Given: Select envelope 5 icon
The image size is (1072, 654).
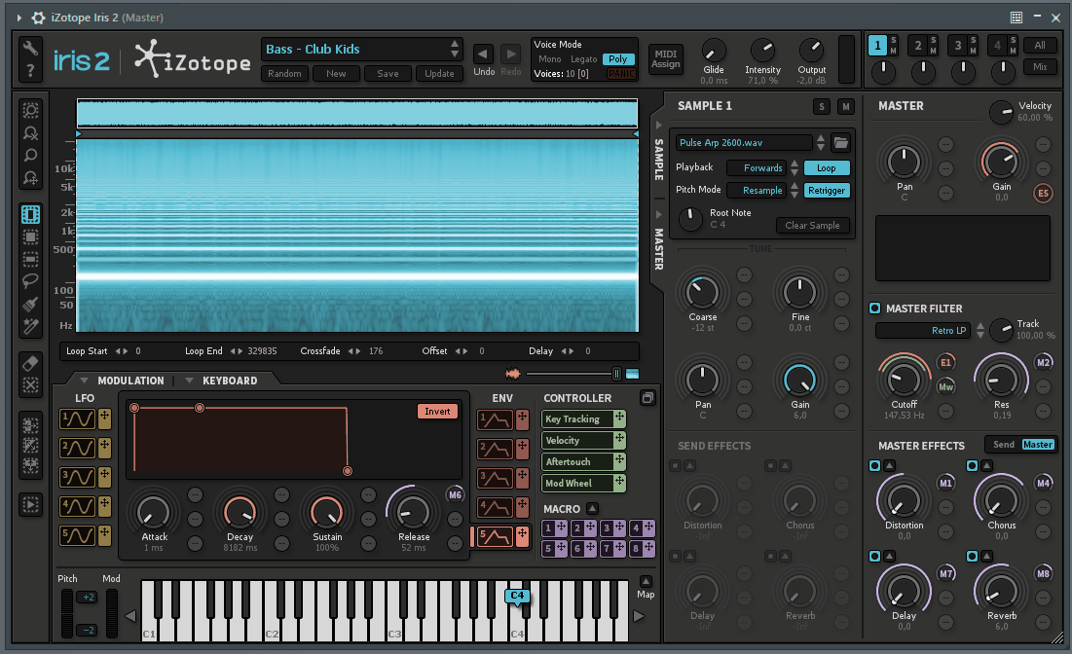Looking at the screenshot, I should tap(495, 536).
